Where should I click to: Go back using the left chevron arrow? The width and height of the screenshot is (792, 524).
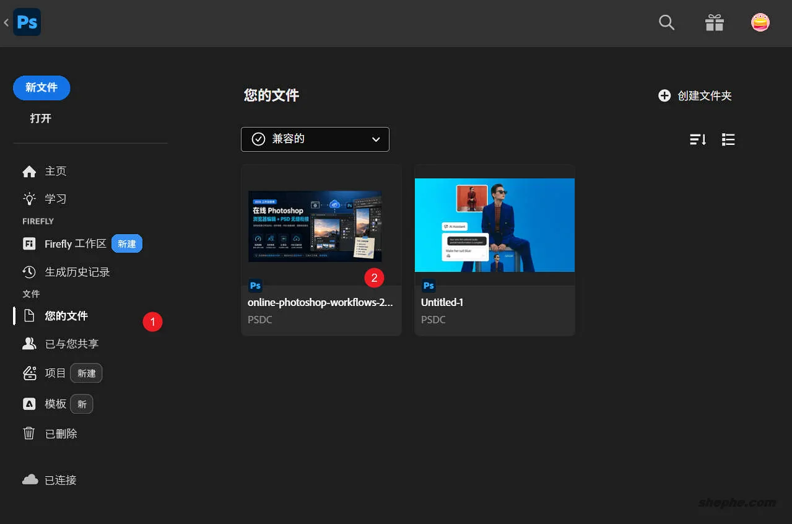point(6,22)
